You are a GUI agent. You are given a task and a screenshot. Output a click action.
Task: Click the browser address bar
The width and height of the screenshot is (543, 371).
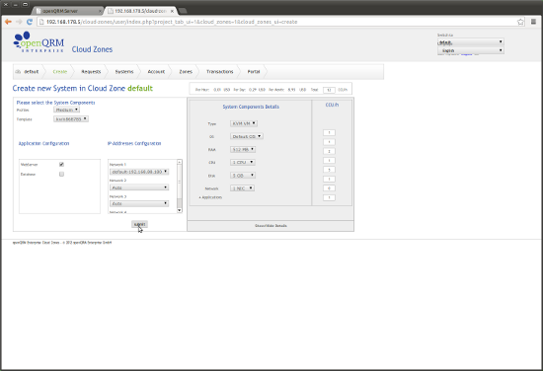coord(277,22)
